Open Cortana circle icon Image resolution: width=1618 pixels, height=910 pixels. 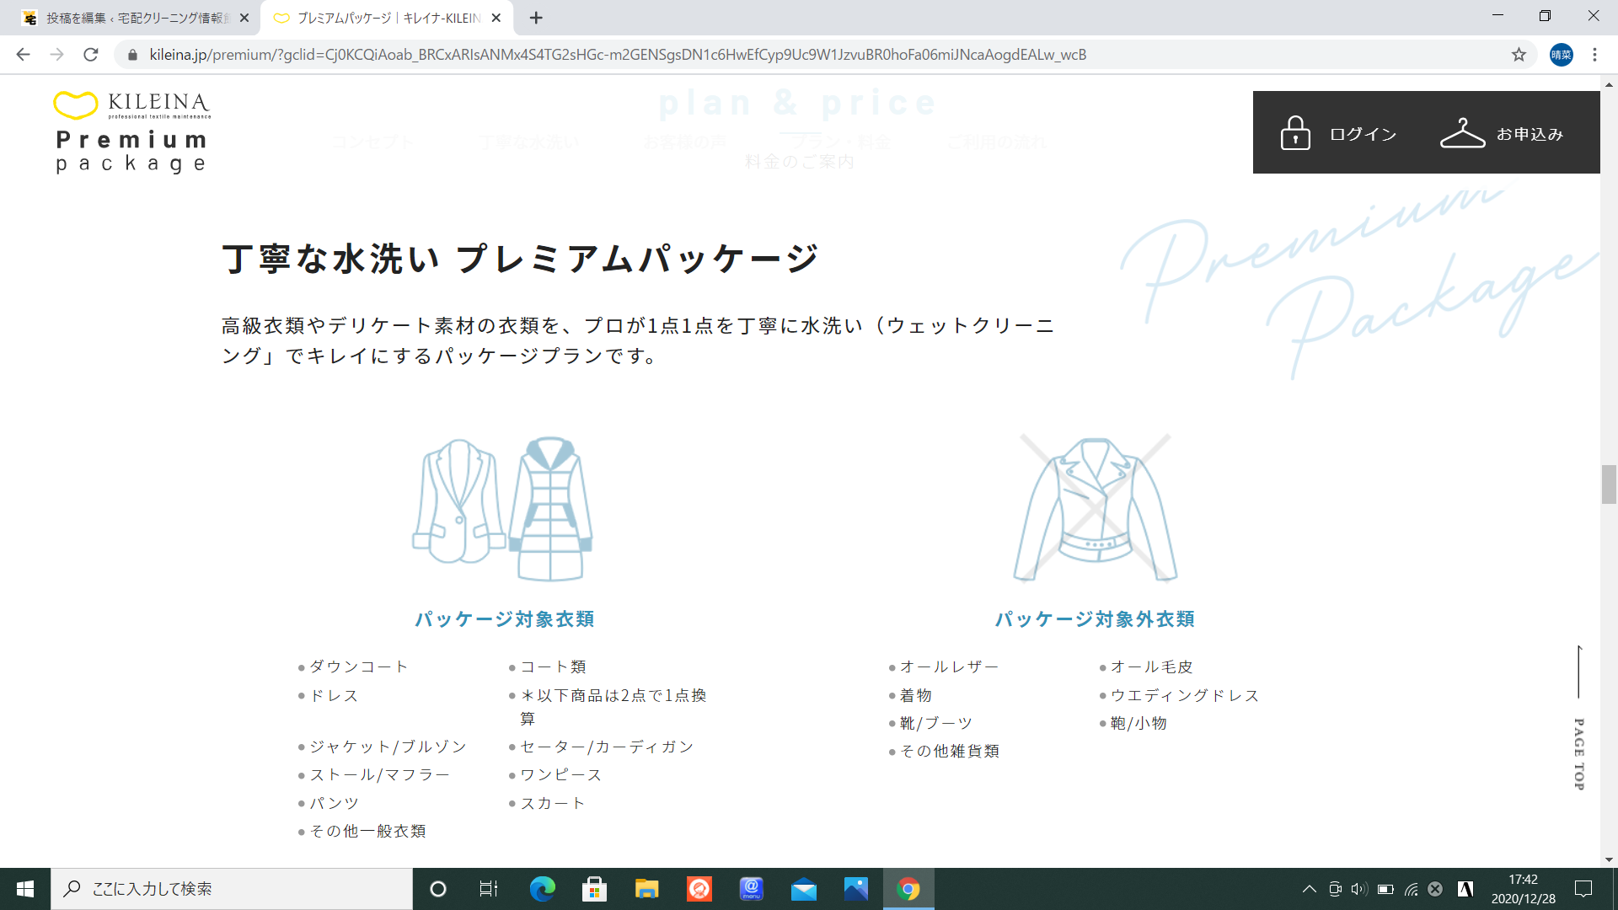tap(437, 889)
